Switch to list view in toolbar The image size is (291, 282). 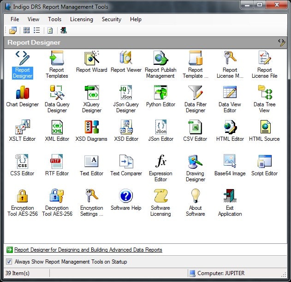[x=36, y=30]
